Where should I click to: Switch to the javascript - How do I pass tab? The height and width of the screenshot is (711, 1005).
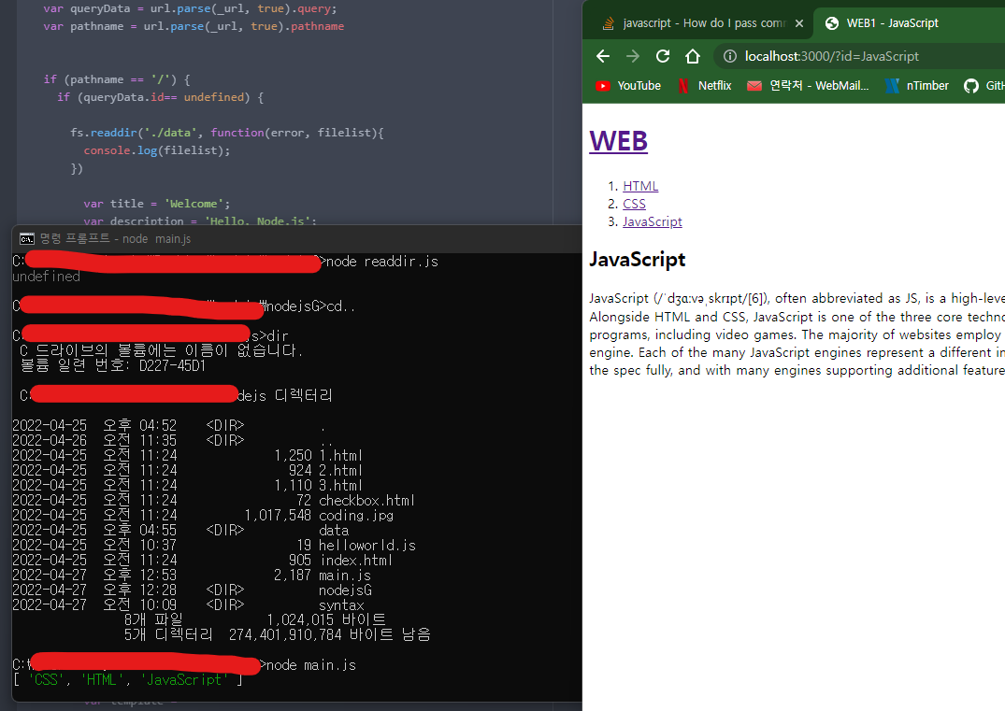(x=703, y=23)
